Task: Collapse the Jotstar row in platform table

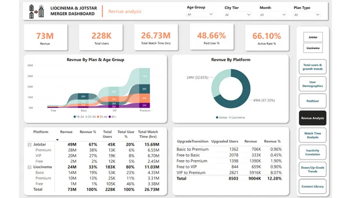Action: tap(30, 144)
